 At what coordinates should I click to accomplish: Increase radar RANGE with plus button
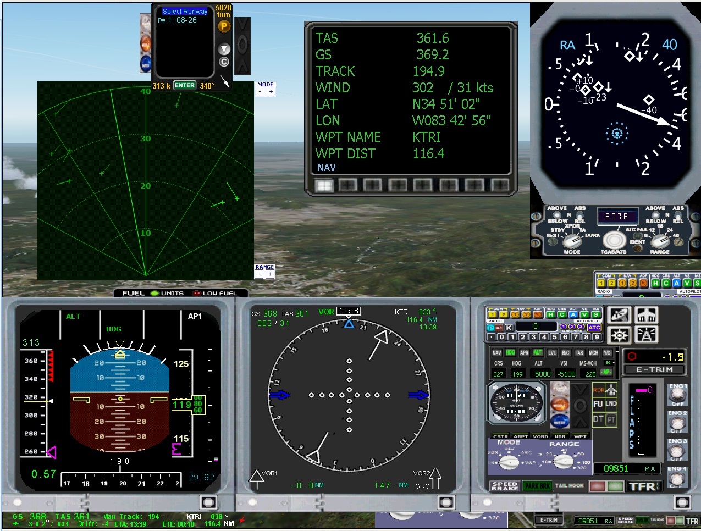(269, 274)
